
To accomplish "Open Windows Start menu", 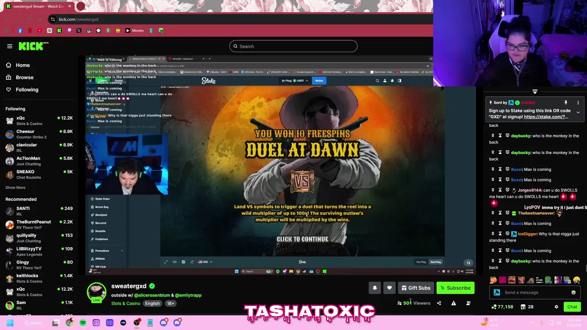I will pyautogui.click(x=10, y=323).
